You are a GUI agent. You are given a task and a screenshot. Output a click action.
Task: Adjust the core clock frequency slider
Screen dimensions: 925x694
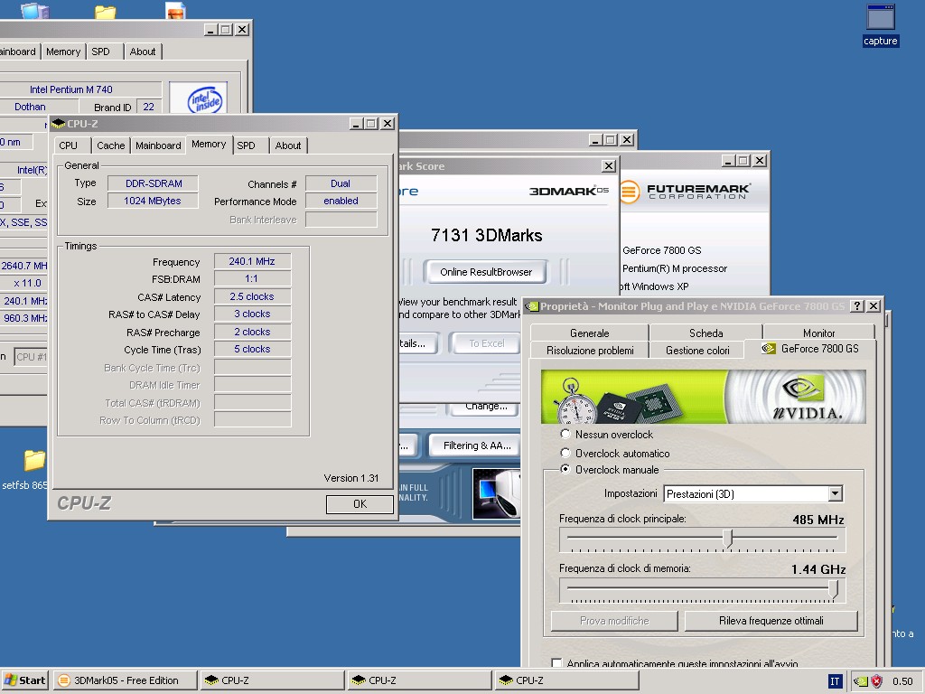coord(728,539)
